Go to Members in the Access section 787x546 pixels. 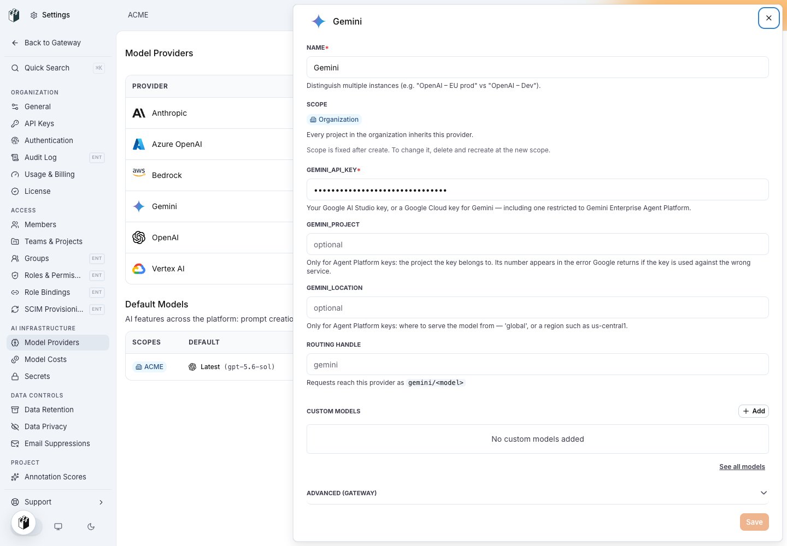click(x=58, y=225)
